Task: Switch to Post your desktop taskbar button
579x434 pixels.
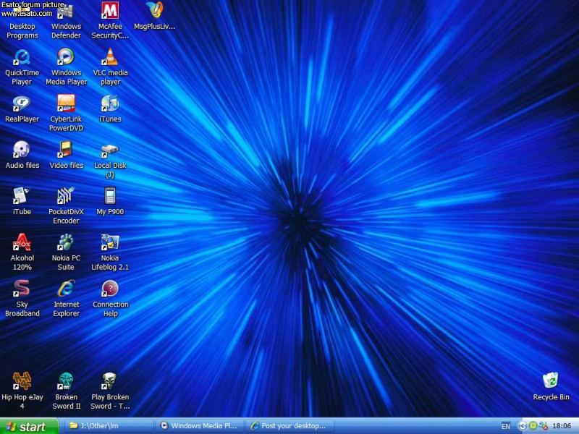Action: (x=290, y=426)
